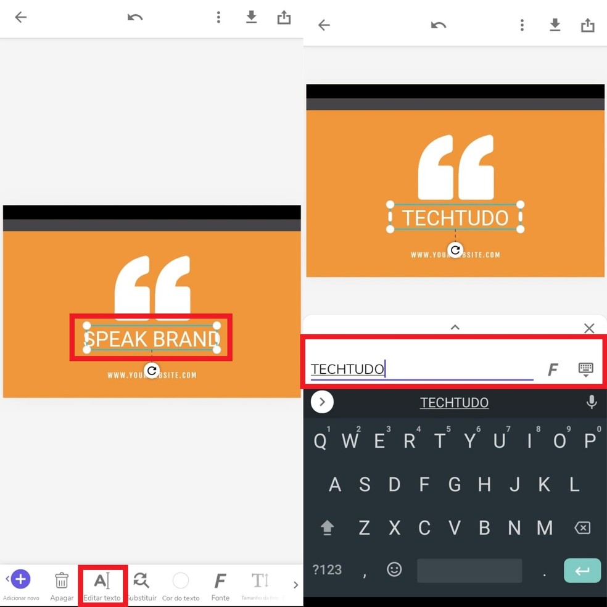This screenshot has width=607, height=607.
Task: Tap R key on keyboard
Action: tap(410, 440)
